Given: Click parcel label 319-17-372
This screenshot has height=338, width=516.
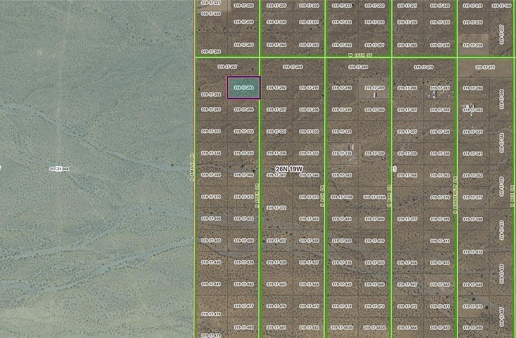Looking at the screenshot, I should pos(276,208).
